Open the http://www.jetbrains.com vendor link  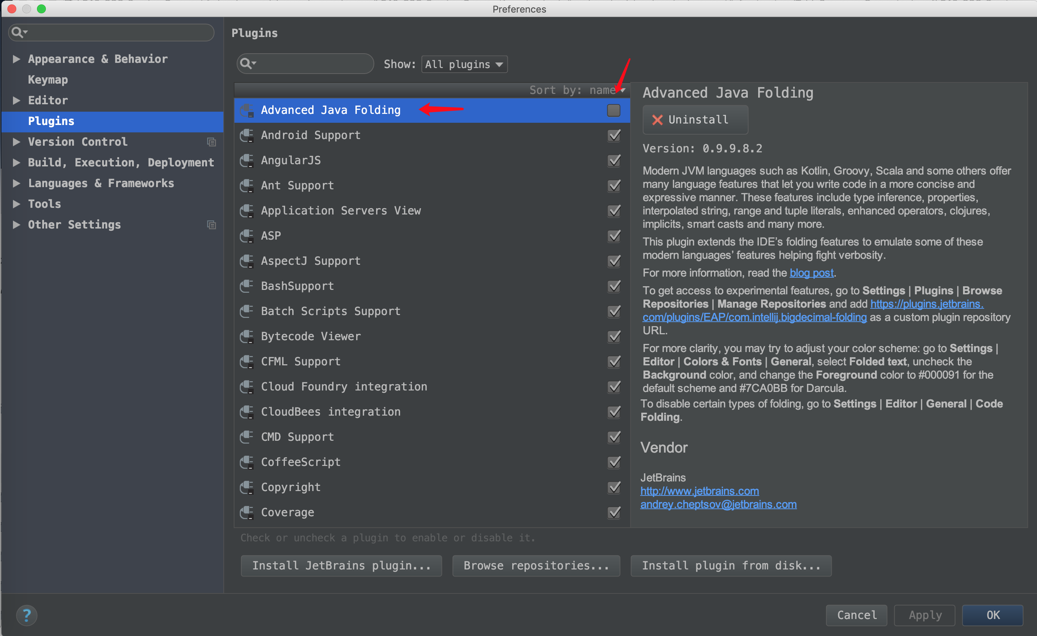coord(699,491)
